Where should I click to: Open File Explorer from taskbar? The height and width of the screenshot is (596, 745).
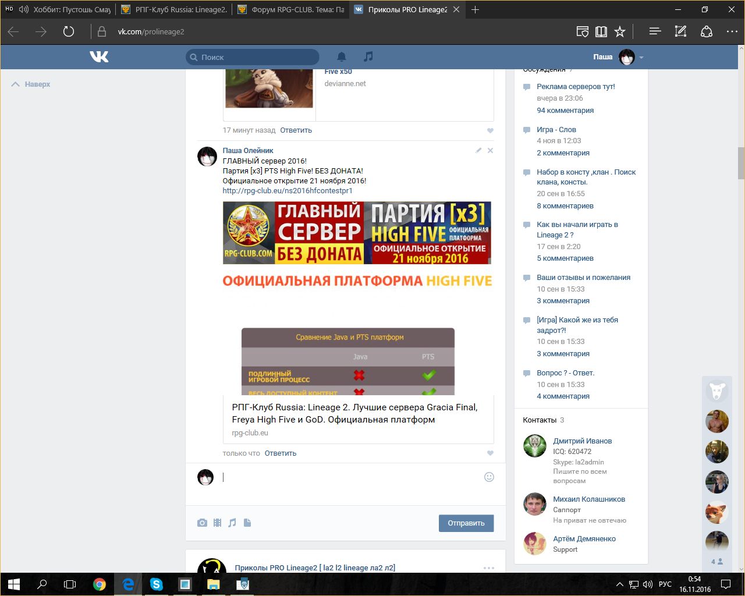click(x=213, y=584)
